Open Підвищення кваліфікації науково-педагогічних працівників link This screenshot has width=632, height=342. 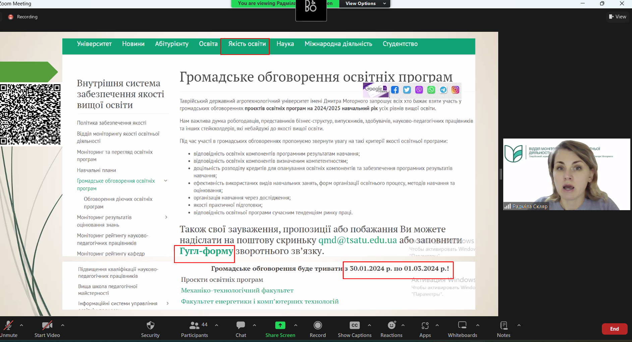(x=118, y=272)
